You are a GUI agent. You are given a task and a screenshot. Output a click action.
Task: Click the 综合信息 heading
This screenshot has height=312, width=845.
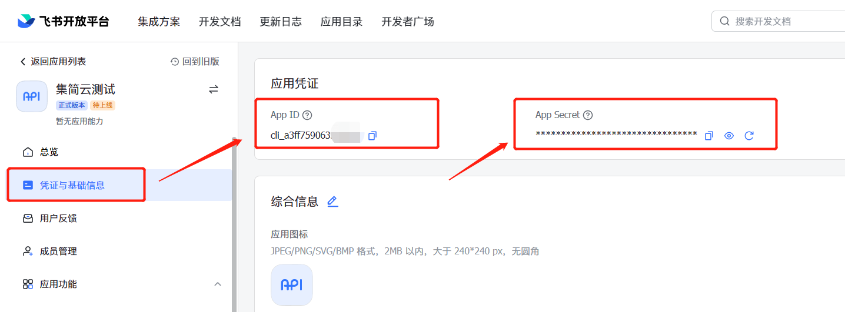tap(295, 202)
